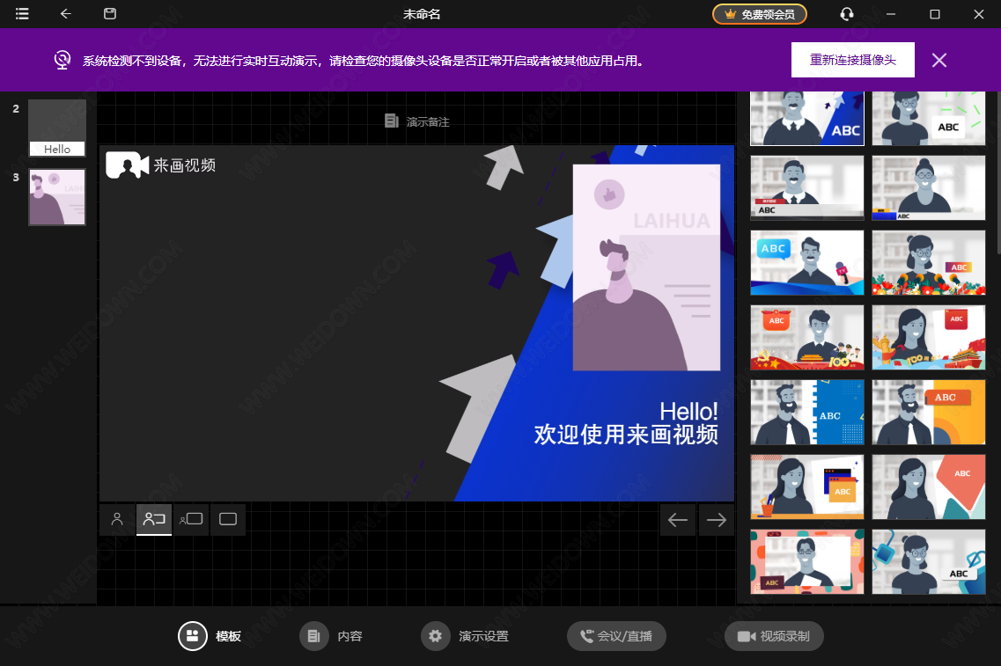Click webcam warning icon in the banner
This screenshot has width=1001, height=666.
click(x=62, y=60)
